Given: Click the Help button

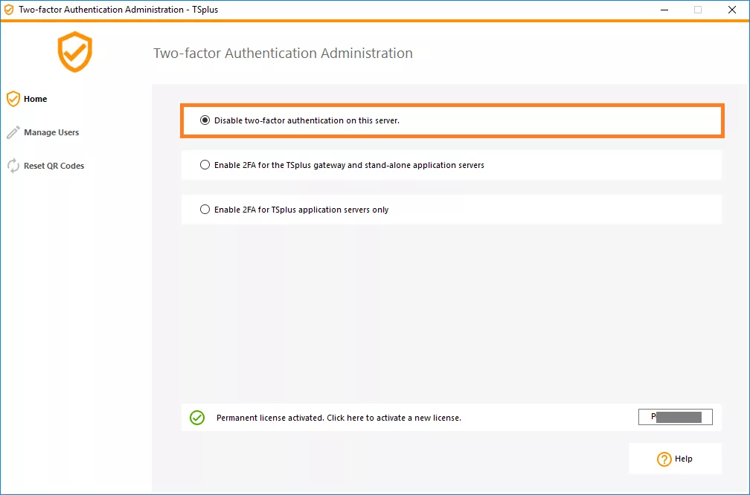Looking at the screenshot, I should pyautogui.click(x=675, y=459).
